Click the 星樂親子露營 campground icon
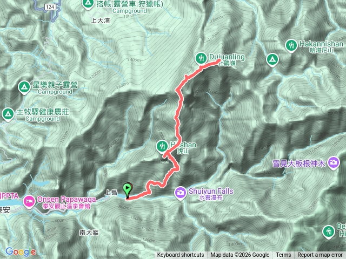The height and width of the screenshot is (259, 346). [x=24, y=87]
